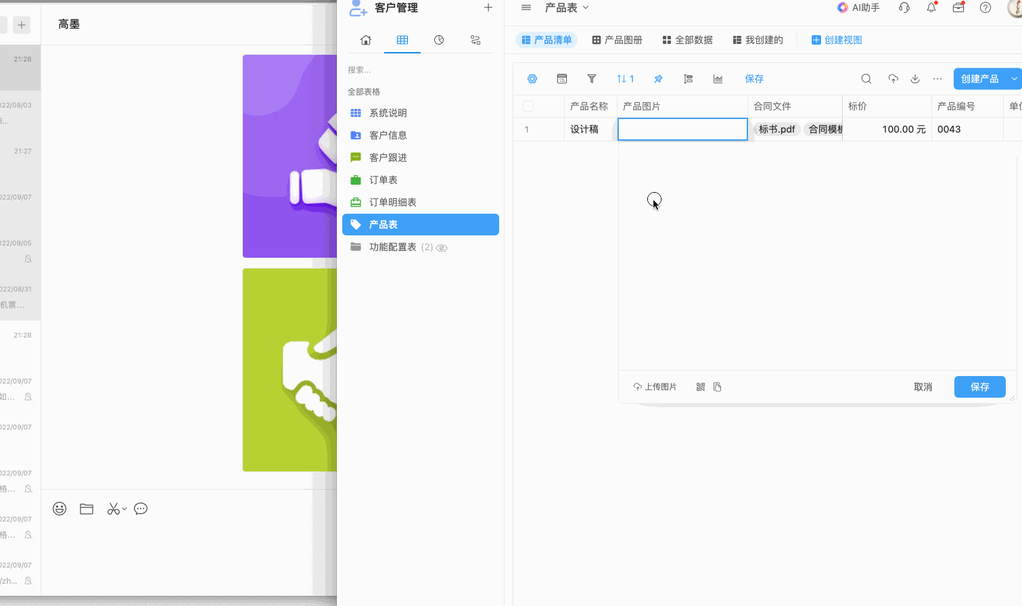Switch to the 产品图册 view tab
Viewport: 1022px width, 606px height.
click(617, 40)
